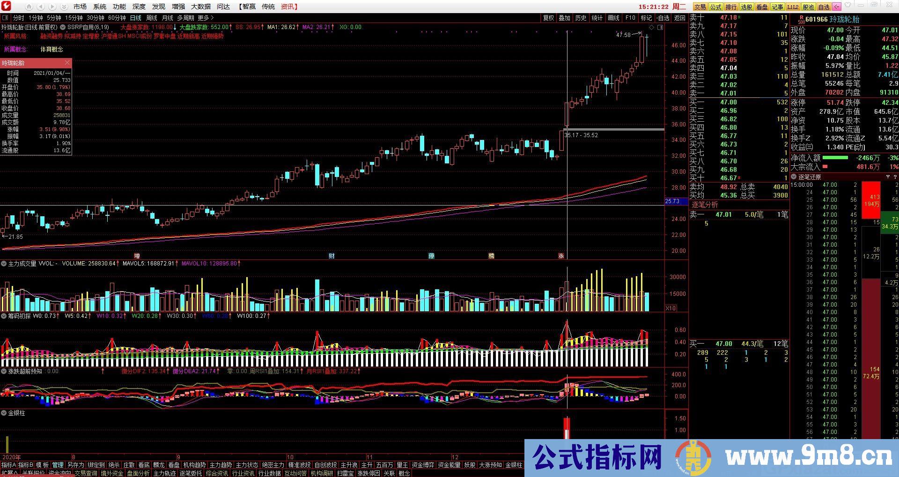Image resolution: width=899 pixels, height=477 pixels.
Task: Select the 多周期 tab
Action: pos(185,18)
